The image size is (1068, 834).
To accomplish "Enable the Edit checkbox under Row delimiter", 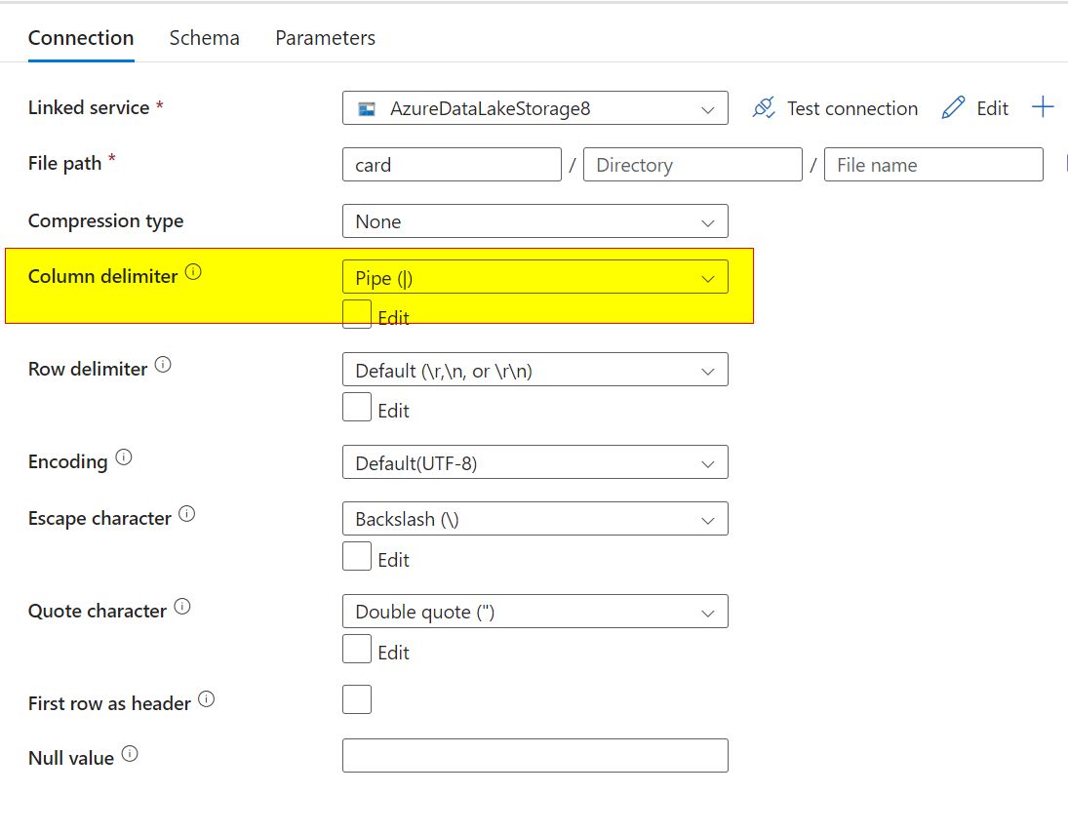I will pos(357,407).
